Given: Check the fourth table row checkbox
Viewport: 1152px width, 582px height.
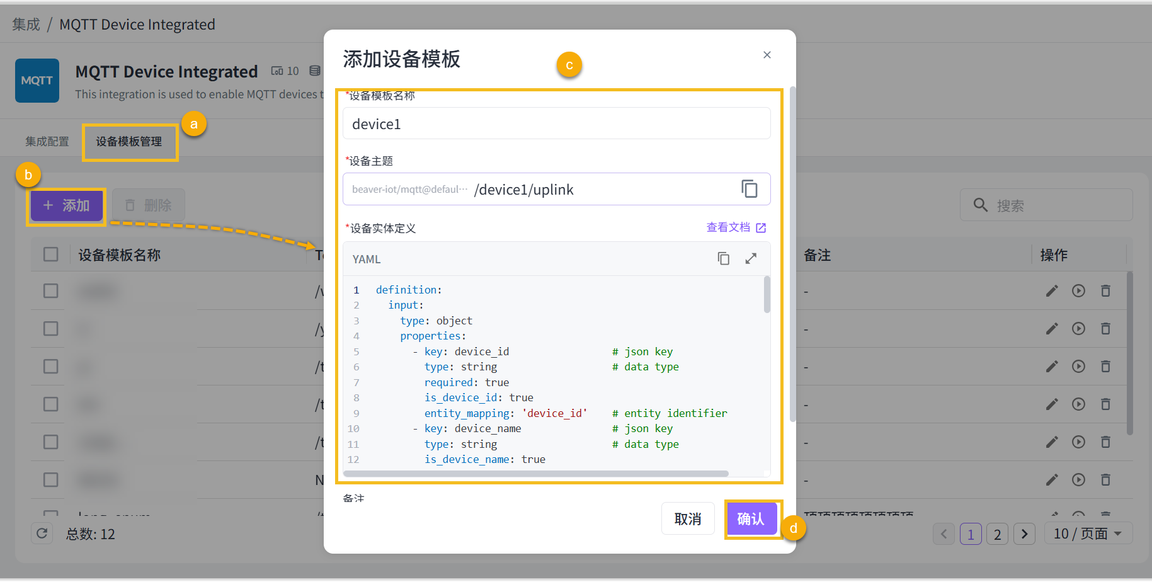Looking at the screenshot, I should (x=51, y=404).
